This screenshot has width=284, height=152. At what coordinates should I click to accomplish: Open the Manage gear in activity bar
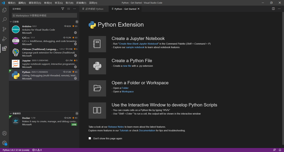(x=4, y=143)
